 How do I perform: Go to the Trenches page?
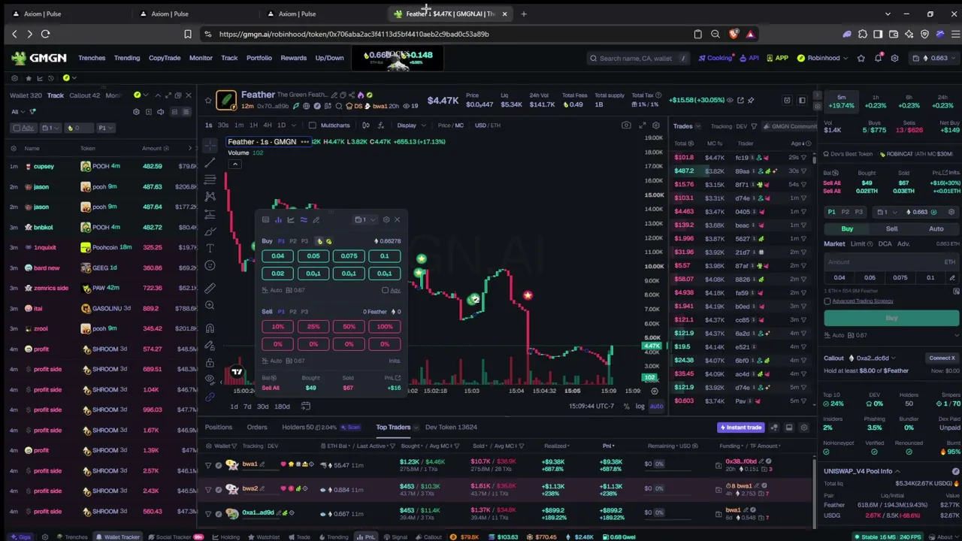click(92, 58)
